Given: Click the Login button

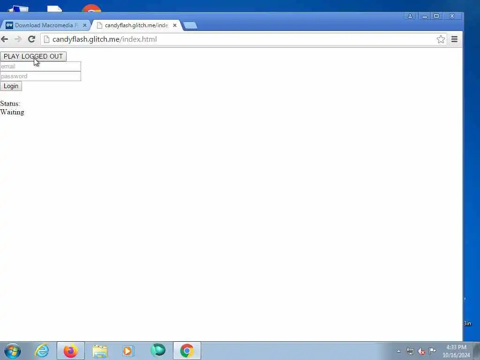Looking at the screenshot, I should coord(11,86).
